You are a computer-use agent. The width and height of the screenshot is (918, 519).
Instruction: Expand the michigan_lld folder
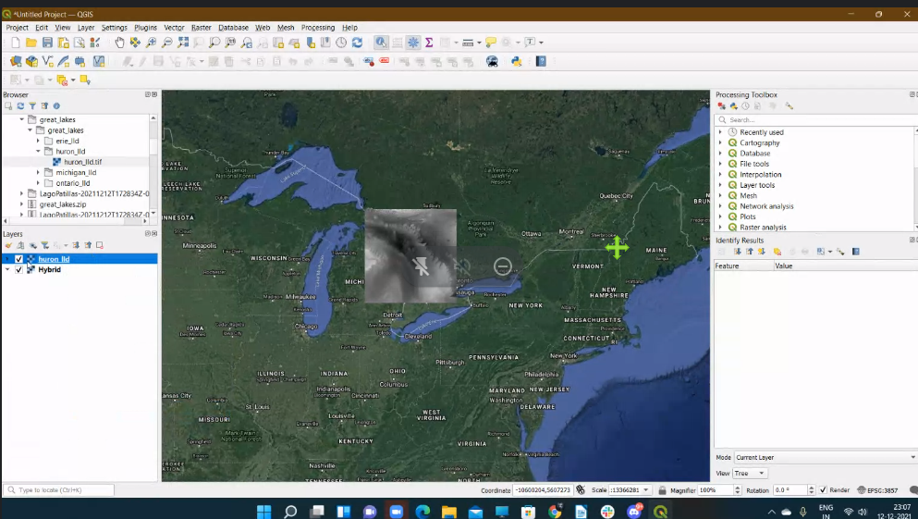click(x=38, y=172)
